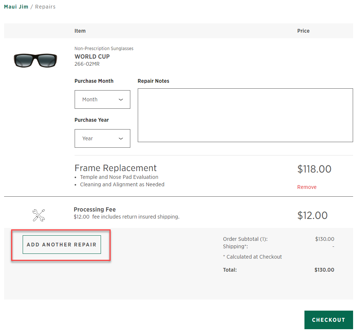The height and width of the screenshot is (334, 362).
Task: Open the World Cup sunglasses thumbnail
Action: click(x=35, y=60)
